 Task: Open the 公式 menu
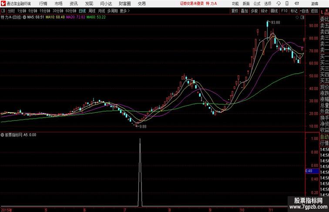point(257,3)
